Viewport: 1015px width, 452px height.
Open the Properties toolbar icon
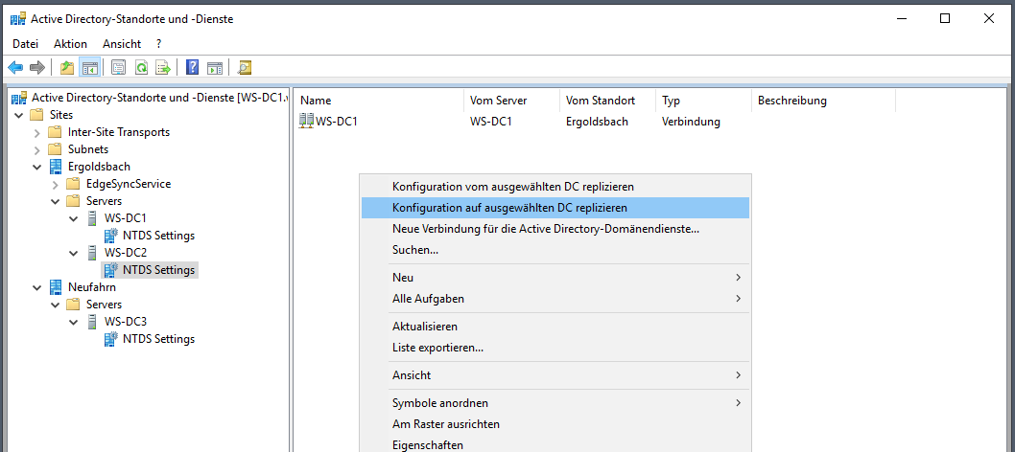pos(118,67)
